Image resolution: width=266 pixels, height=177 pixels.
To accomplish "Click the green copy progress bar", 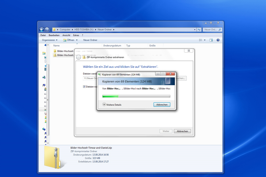I will click(136, 96).
